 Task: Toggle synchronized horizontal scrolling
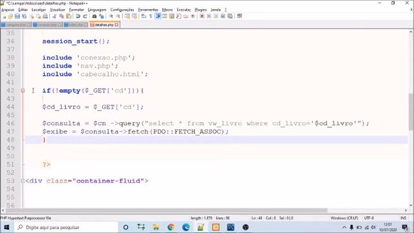[134, 16]
